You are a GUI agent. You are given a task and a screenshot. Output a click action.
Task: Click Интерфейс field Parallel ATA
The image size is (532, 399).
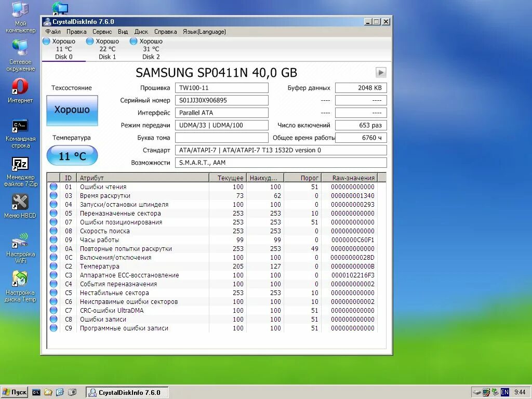pos(221,113)
